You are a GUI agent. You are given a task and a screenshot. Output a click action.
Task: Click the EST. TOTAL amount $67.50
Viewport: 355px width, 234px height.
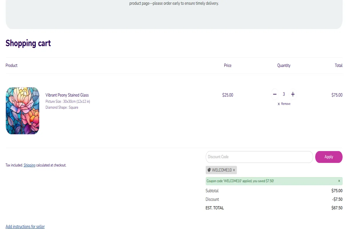pos(337,208)
